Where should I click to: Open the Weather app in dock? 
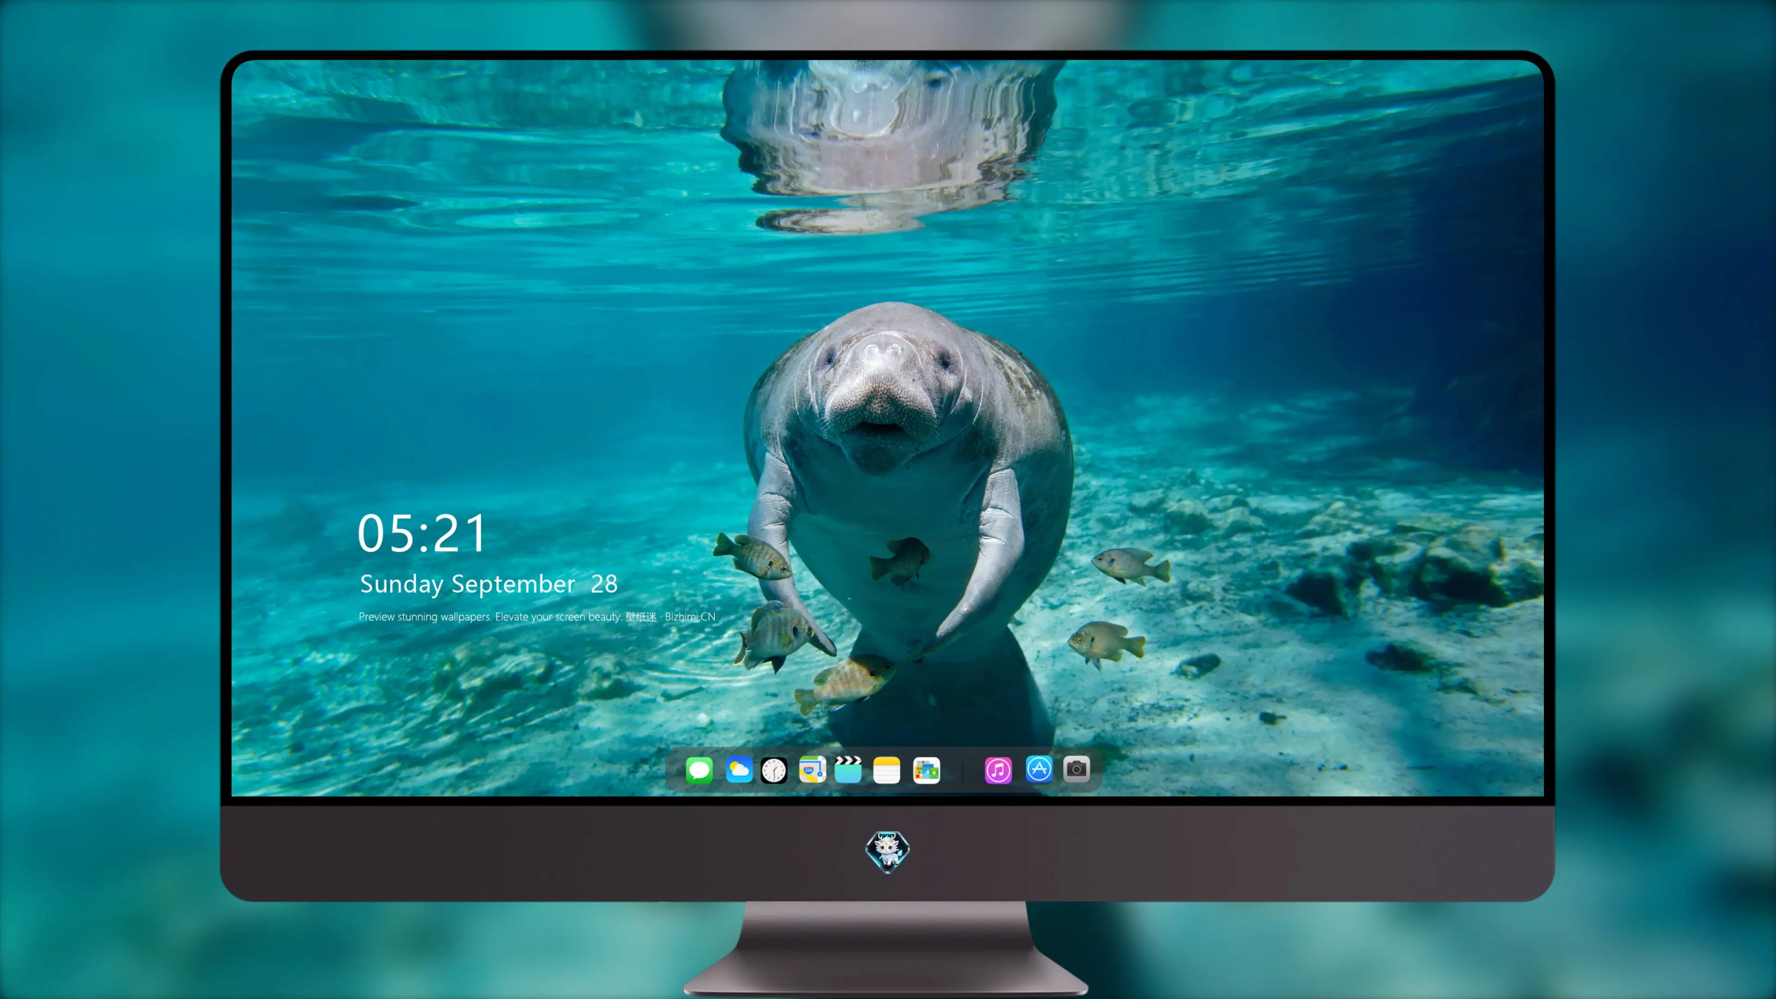[739, 770]
